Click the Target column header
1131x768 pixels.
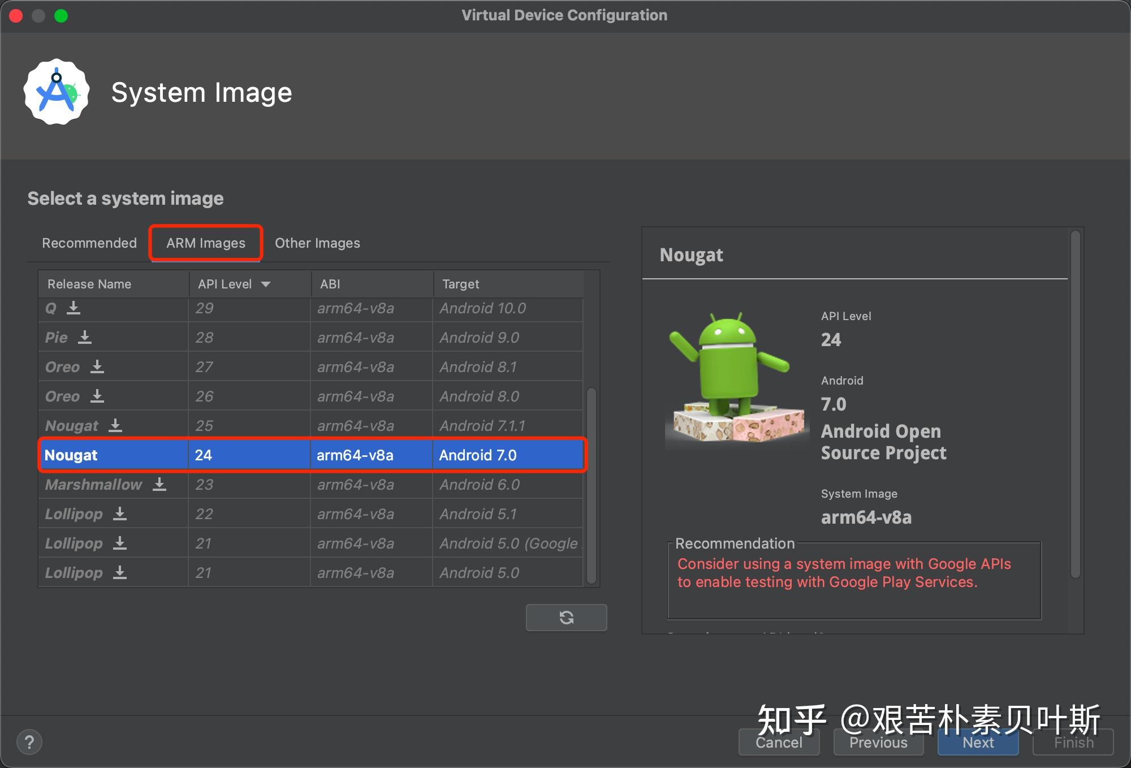[x=508, y=284]
